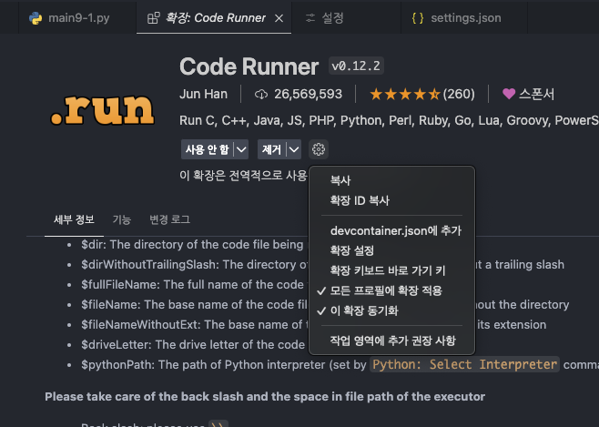
Task: Select the 세부 정보 details tab
Action: 74,219
